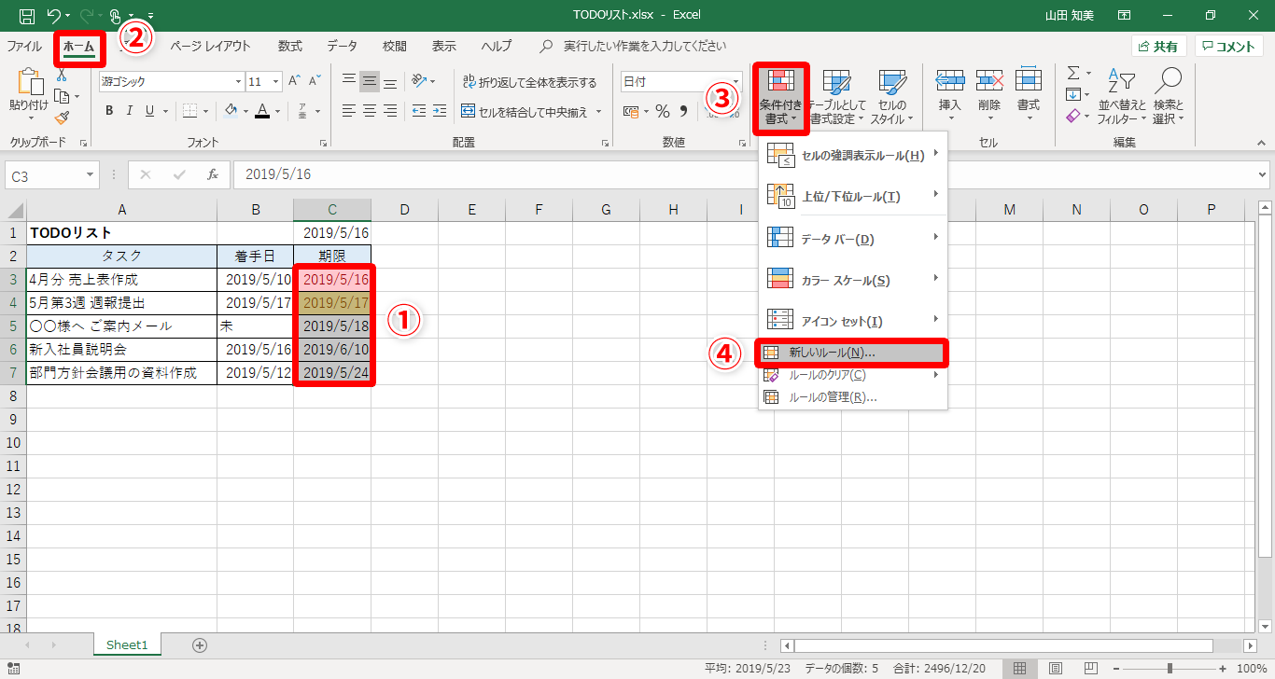Screen dimensions: 1275x679
Task: Open the 条件付き書式 conditional formatting dropdown
Action: [781, 97]
